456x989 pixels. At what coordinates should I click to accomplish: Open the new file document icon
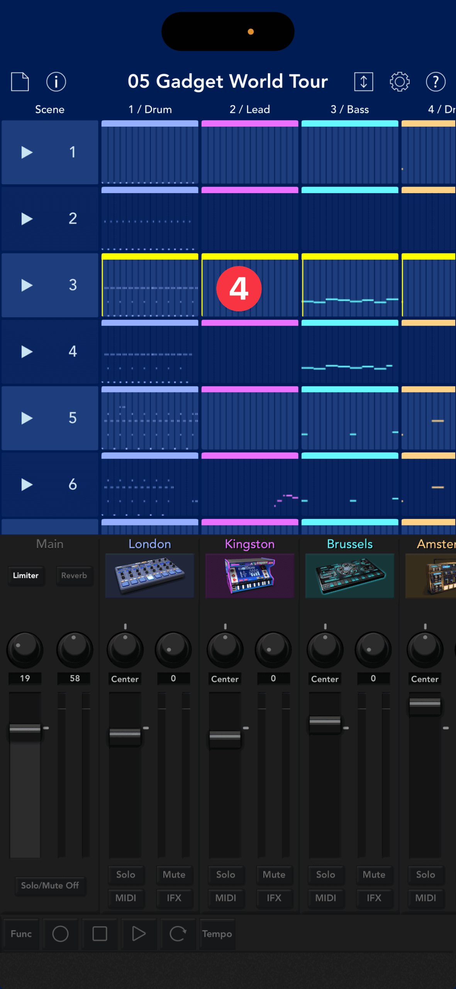(20, 82)
